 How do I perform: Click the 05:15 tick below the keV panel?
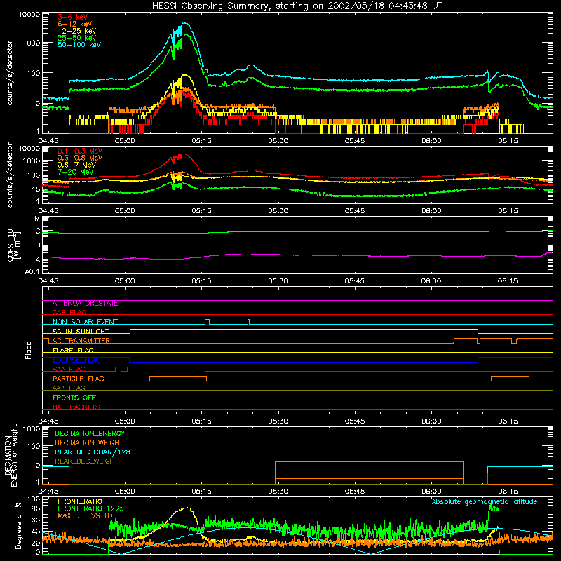pos(201,141)
